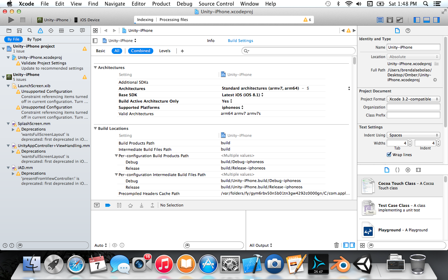
Task: Click the Tab width stepper
Action: (x=410, y=143)
